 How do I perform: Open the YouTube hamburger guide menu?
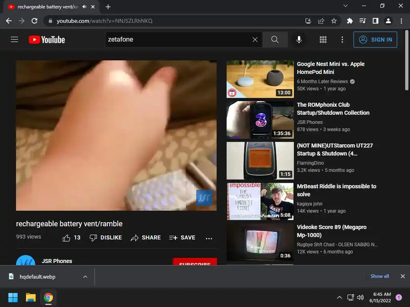(x=14, y=40)
